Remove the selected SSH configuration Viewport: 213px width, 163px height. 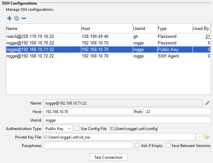[24, 18]
